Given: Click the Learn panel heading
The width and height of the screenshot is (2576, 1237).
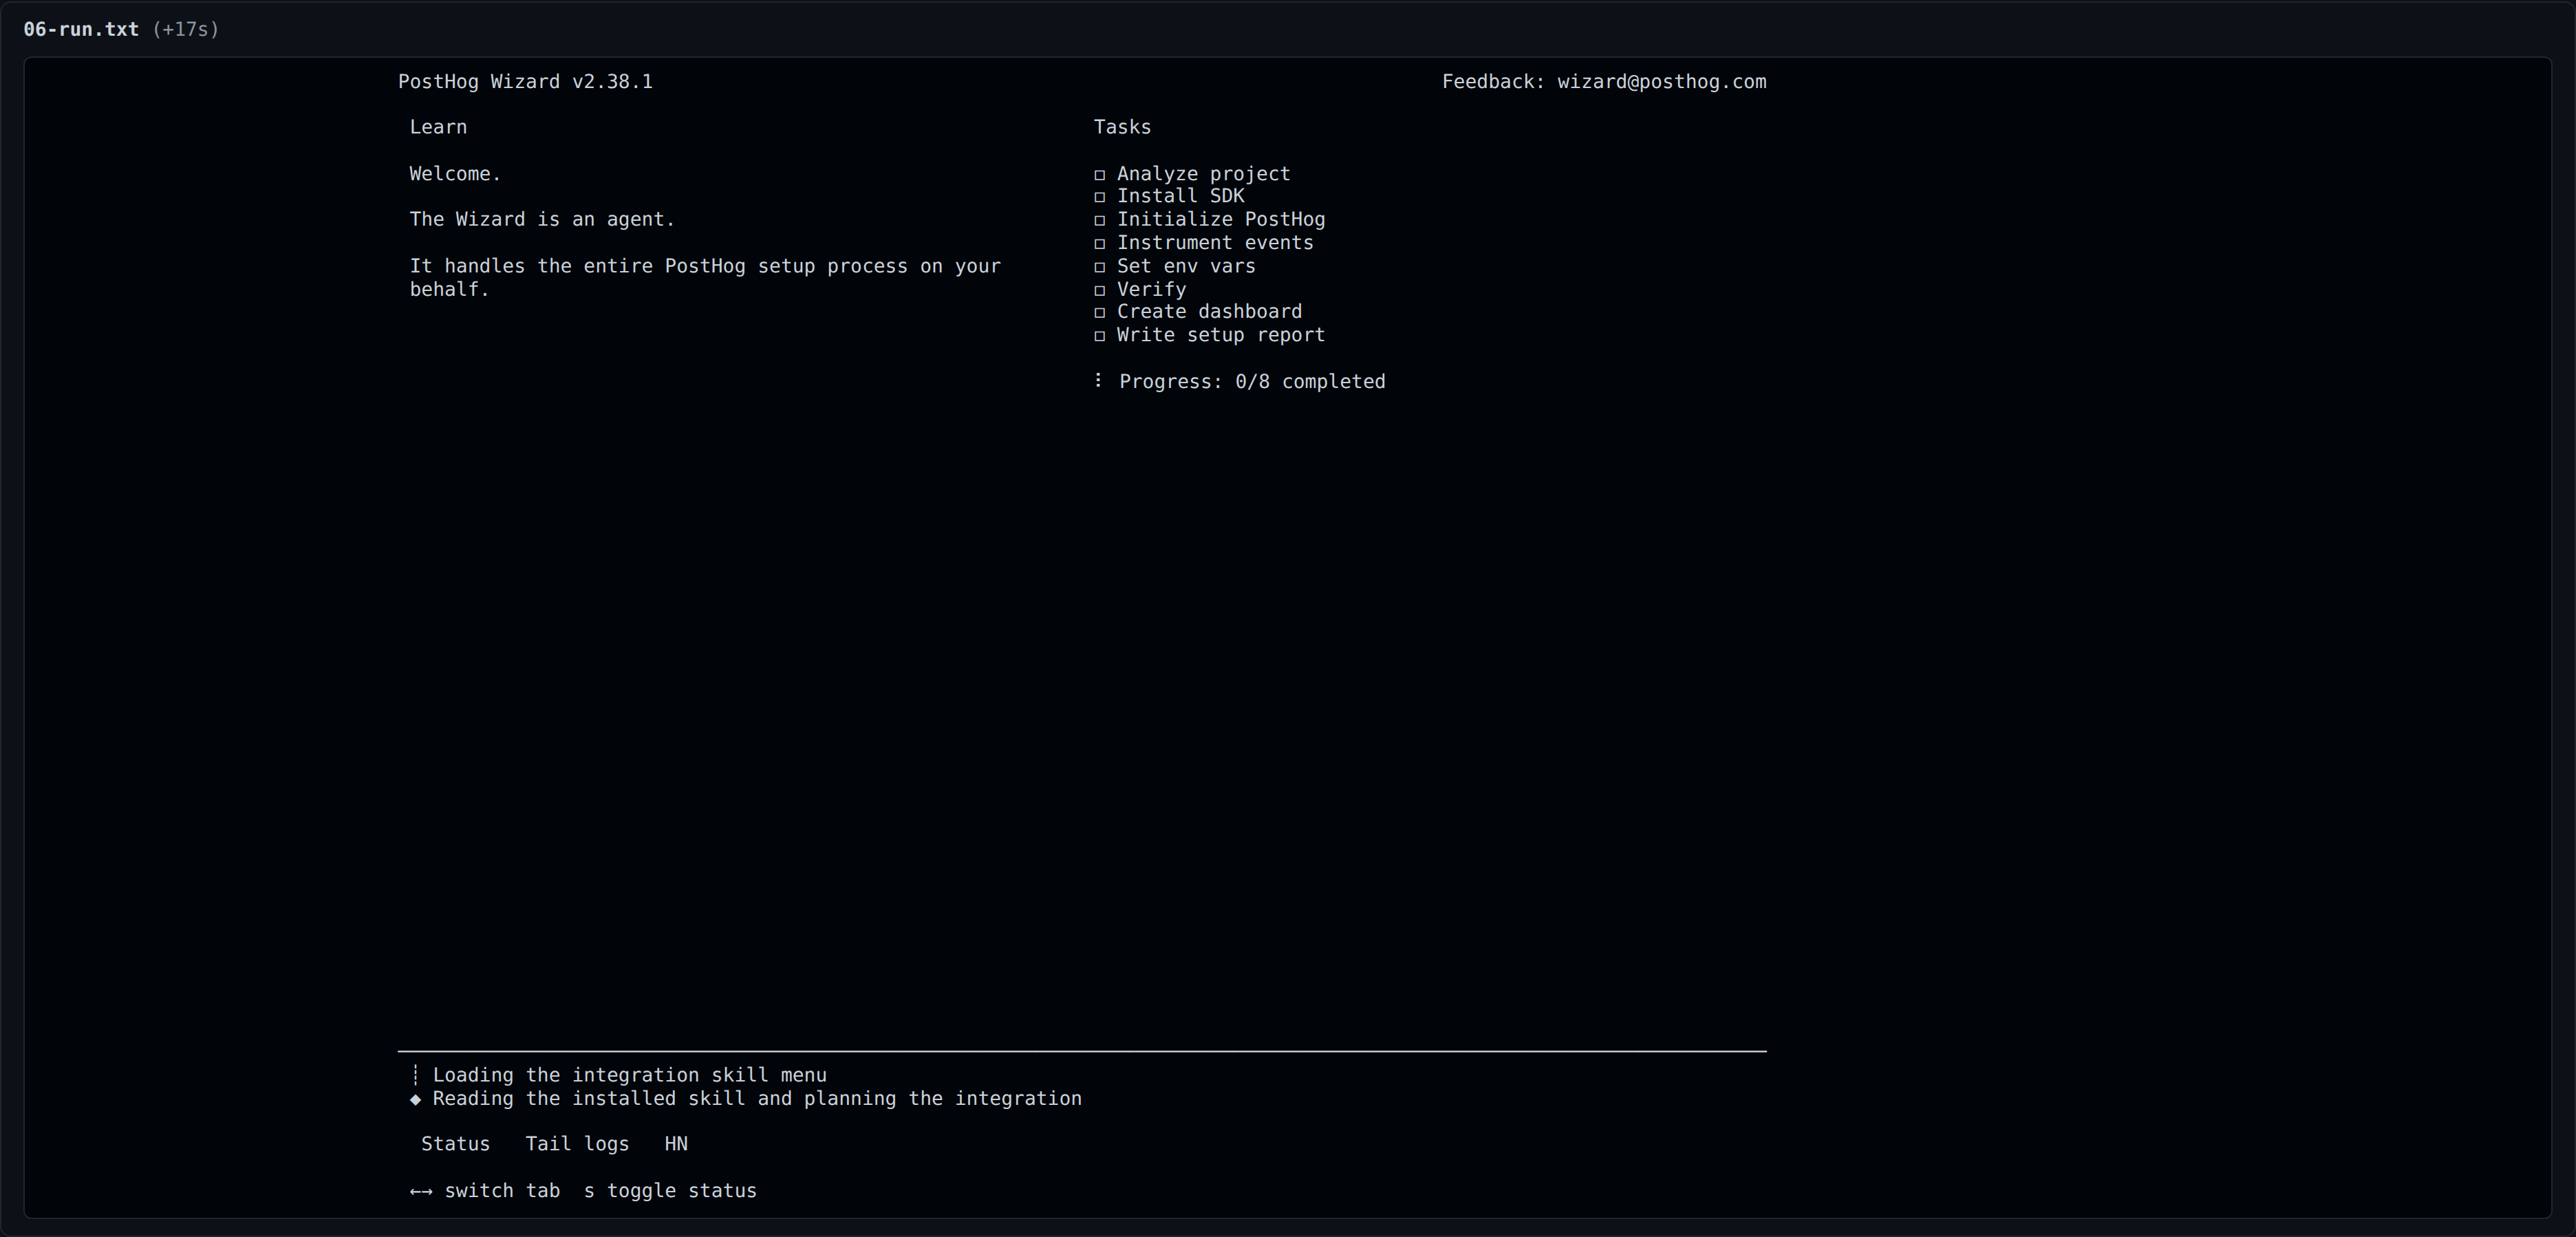Looking at the screenshot, I should coord(438,127).
